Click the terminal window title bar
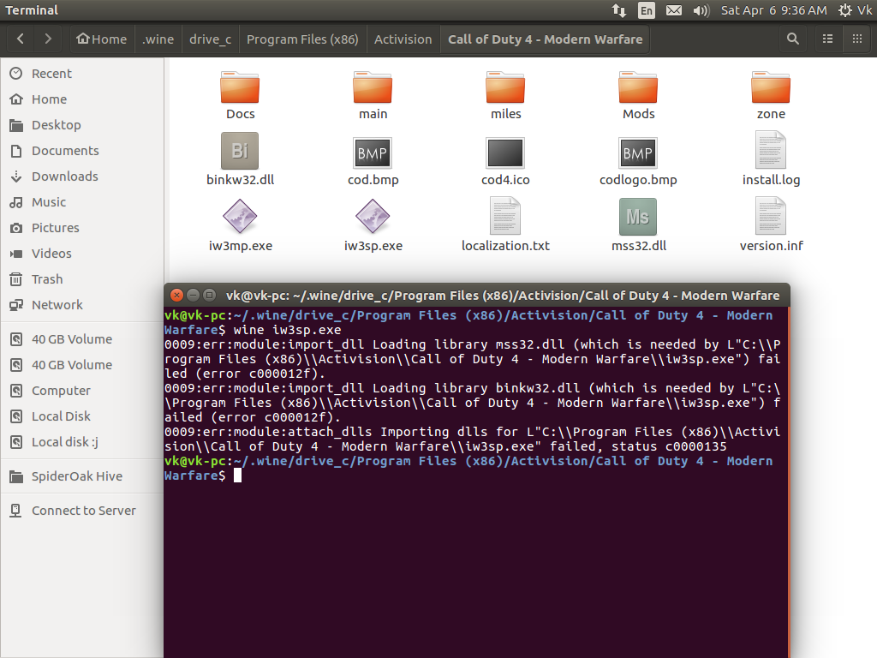Viewport: 877px width, 658px height. tap(476, 295)
